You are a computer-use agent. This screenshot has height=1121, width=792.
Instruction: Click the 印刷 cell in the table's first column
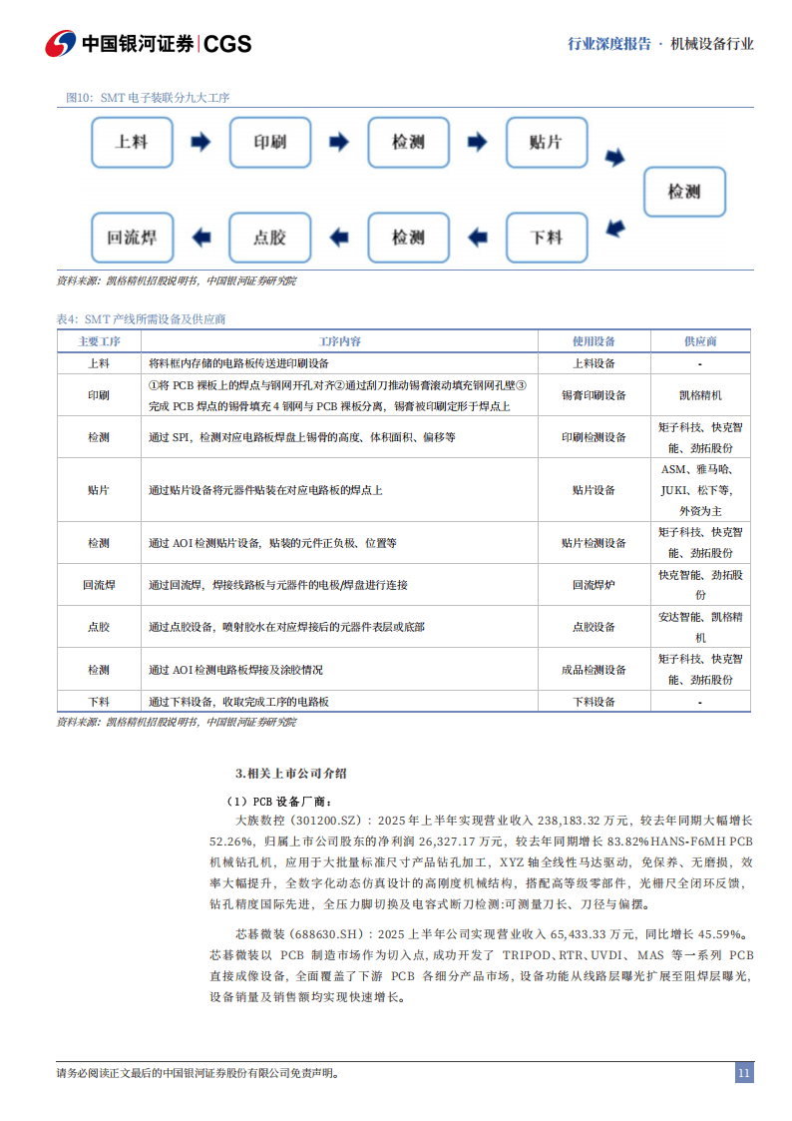(x=100, y=395)
